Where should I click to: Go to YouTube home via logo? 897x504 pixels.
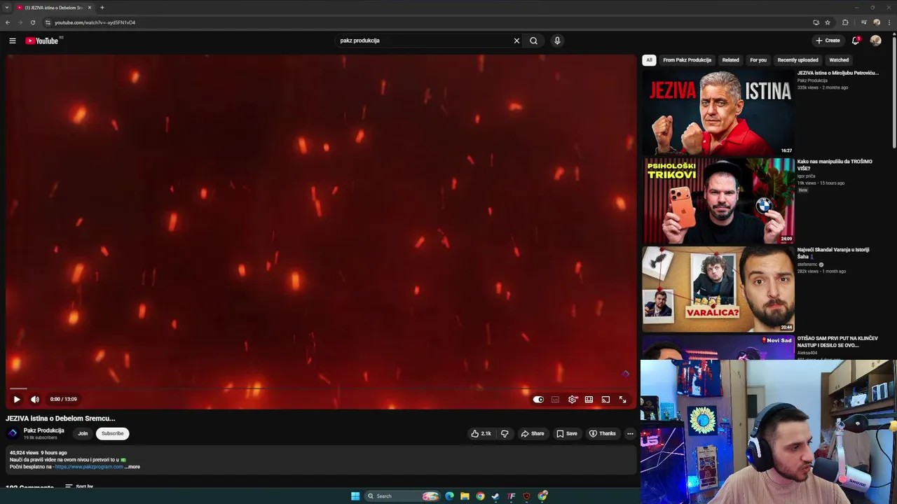point(42,41)
